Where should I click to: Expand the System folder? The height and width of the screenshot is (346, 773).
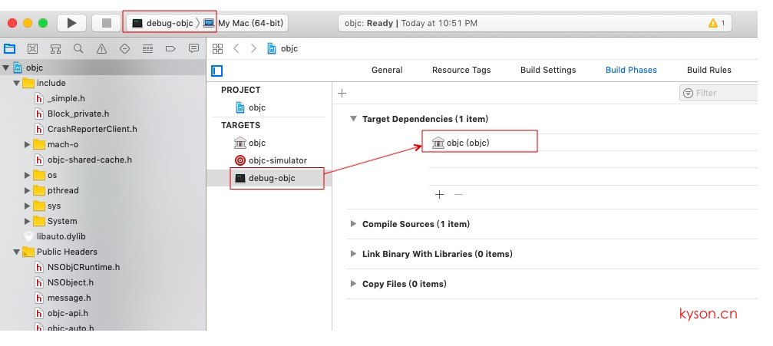27,221
